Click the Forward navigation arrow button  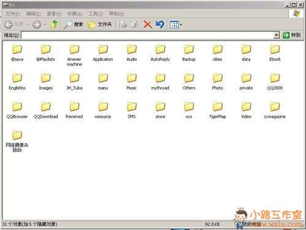click(37, 25)
